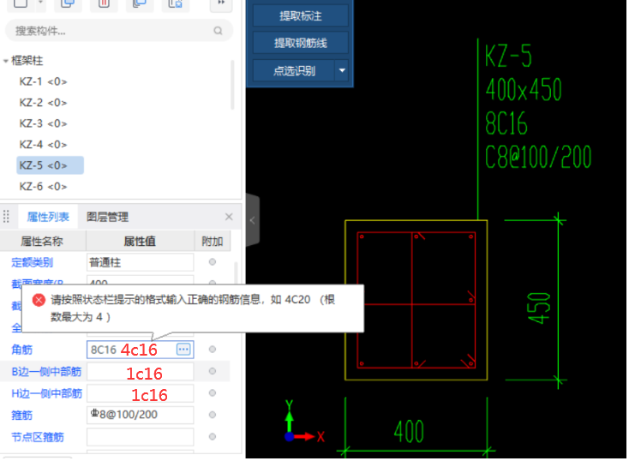Viewport: 635px width, 461px height.
Task: Click the copy component icon in top toolbar
Action: (x=68, y=4)
